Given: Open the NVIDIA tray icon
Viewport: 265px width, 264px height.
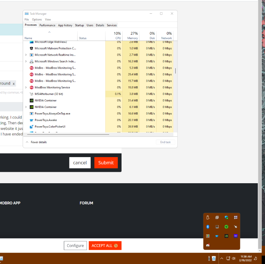Looking at the screenshot, I should [x=226, y=236].
